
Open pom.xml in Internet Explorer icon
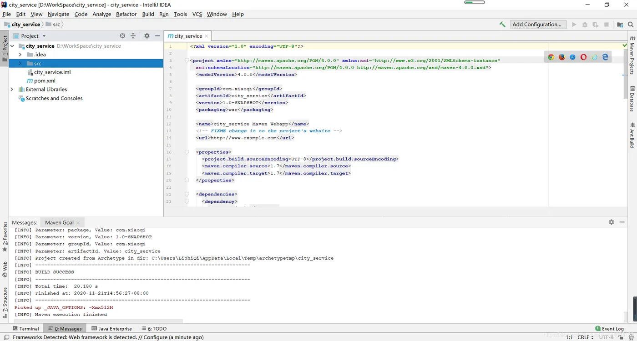click(594, 57)
